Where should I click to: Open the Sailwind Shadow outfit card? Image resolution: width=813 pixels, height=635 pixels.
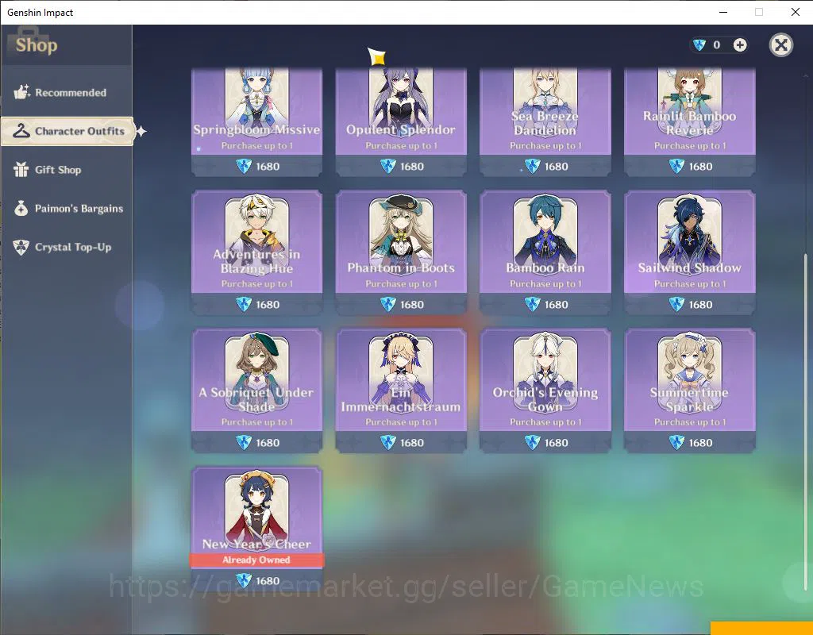coord(690,252)
